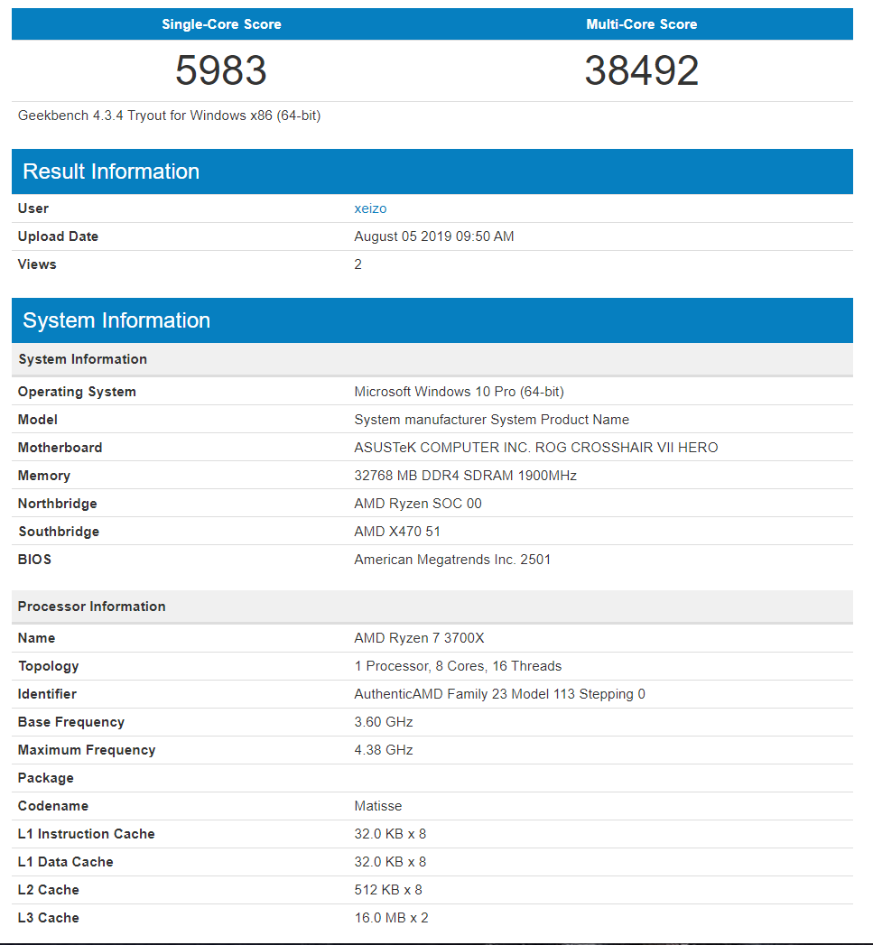The height and width of the screenshot is (945, 873).
Task: Select ASUSTeK ROG CROSSHAIR VII HERO motherboard text
Action: pyautogui.click(x=536, y=448)
